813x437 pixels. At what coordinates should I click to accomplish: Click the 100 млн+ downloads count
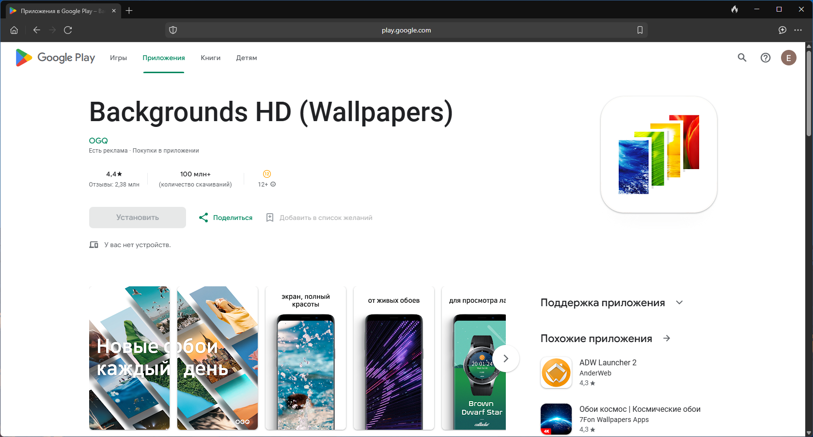point(195,174)
